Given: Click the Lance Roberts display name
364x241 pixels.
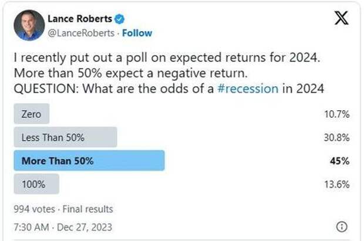Looking at the screenshot, I should tap(80, 19).
